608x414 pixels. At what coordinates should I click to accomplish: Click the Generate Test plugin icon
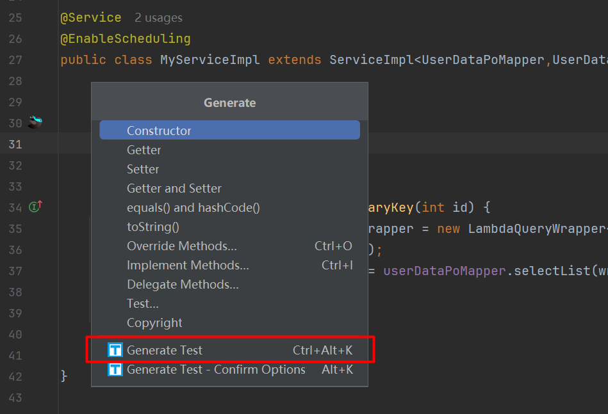115,350
